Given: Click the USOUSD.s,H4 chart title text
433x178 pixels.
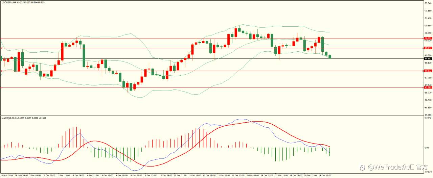Looking at the screenshot, I should 8,2.
